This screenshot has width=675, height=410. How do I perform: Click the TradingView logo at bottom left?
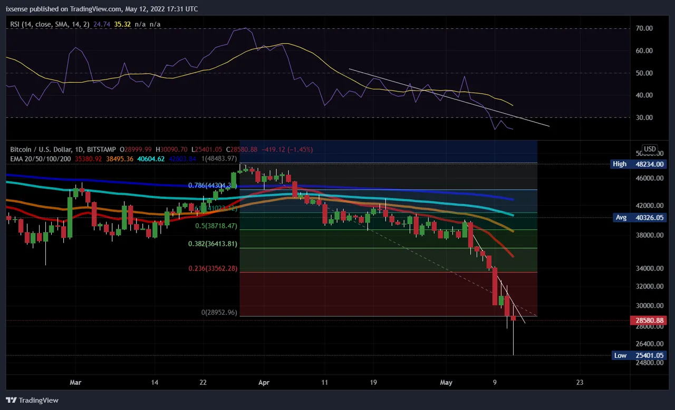(32, 401)
